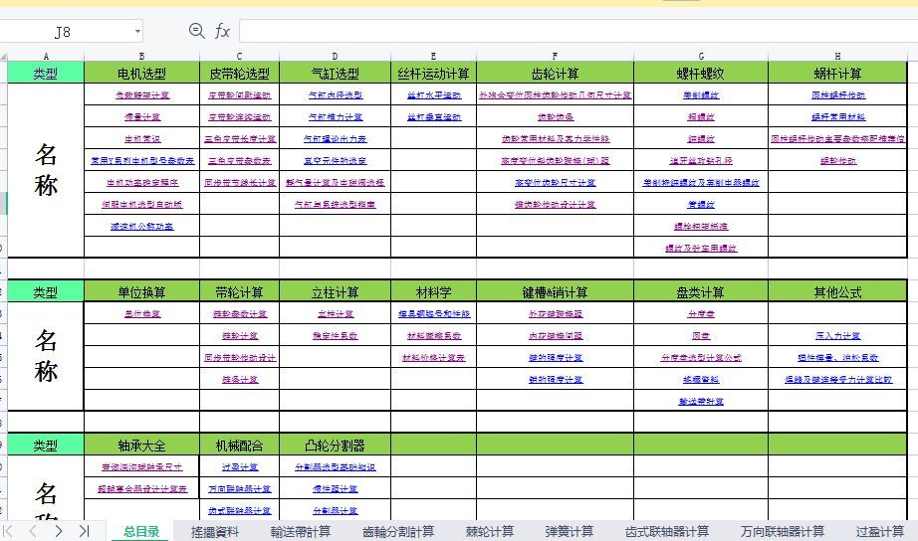This screenshot has width=918, height=541.
Task: Go to previous sheet tab arrow
Action: 33,531
